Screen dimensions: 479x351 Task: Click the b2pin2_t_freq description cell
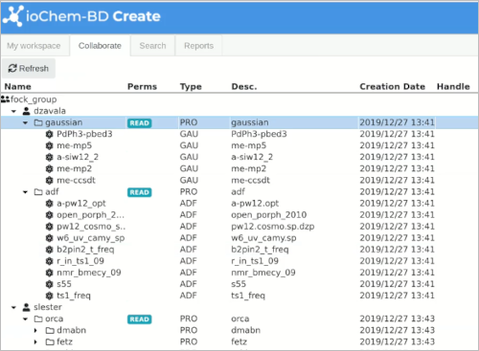coord(260,250)
